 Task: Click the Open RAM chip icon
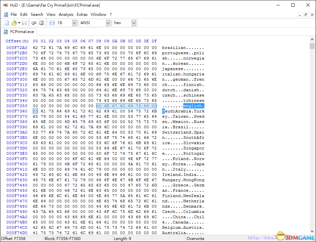click(x=34, y=23)
